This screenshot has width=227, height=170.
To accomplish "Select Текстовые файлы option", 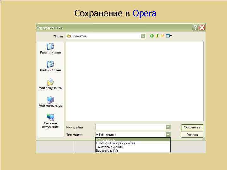I will point(133,147).
